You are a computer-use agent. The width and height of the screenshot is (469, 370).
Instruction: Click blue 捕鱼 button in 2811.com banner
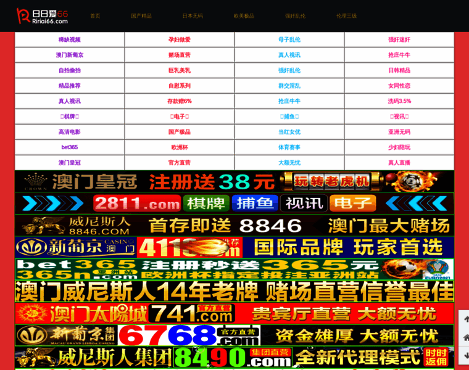(x=255, y=203)
